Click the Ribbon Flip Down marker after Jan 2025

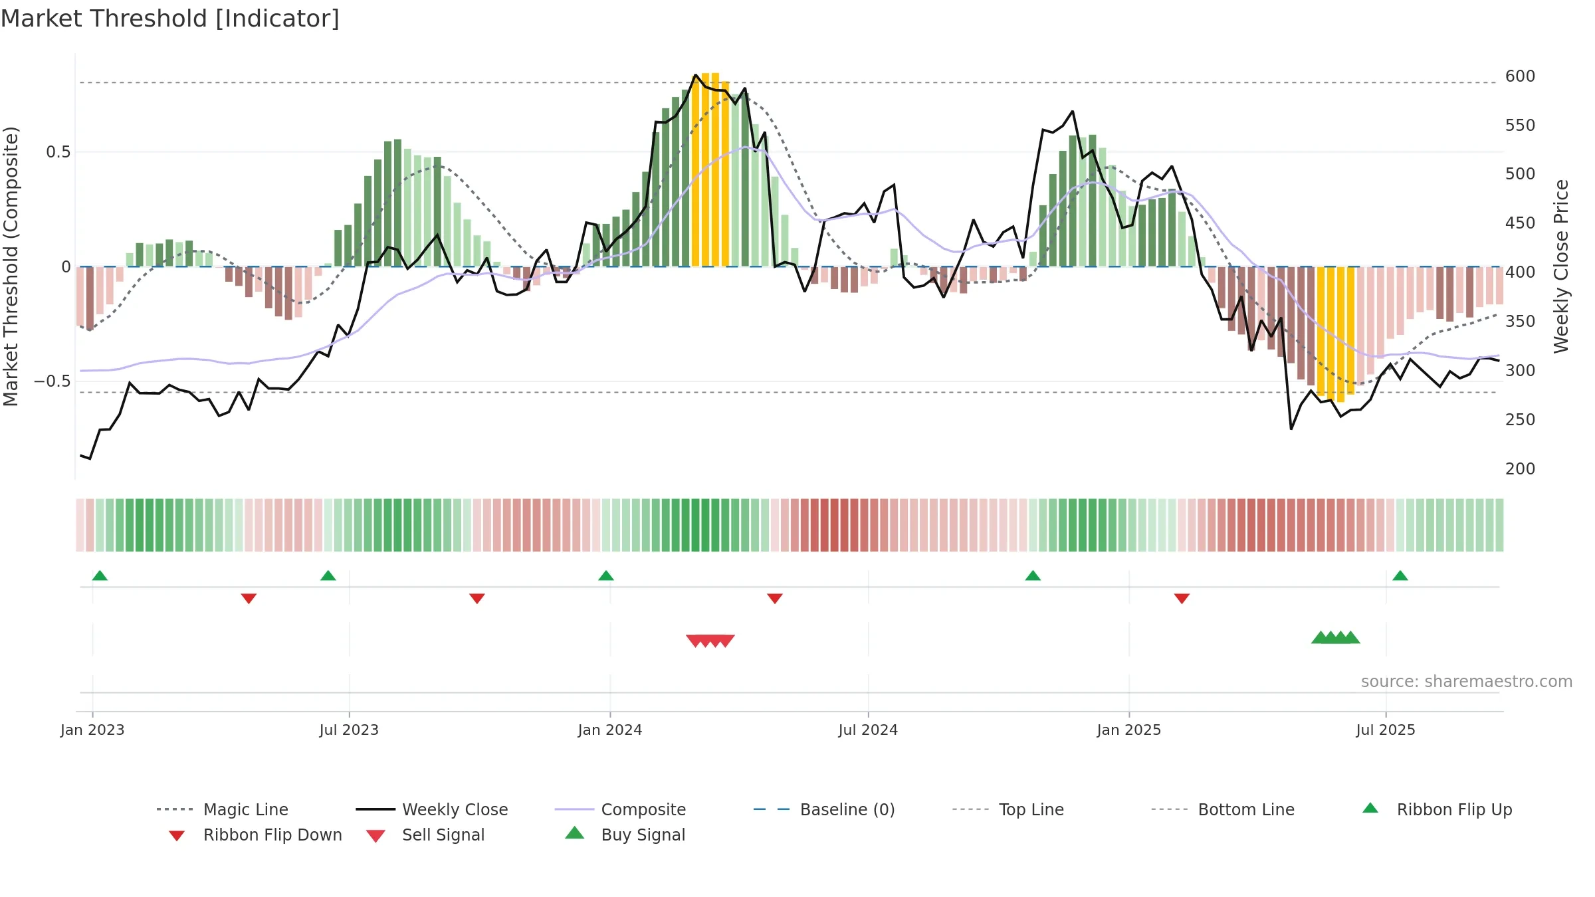tap(1182, 599)
